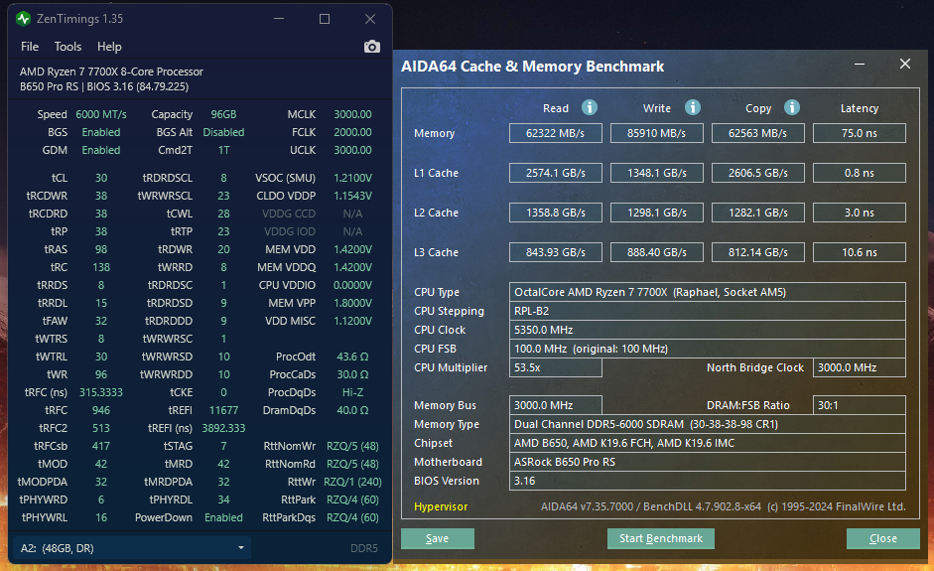
Task: Click the Motherboard field ASRock B650 Pro RS
Action: point(708,462)
